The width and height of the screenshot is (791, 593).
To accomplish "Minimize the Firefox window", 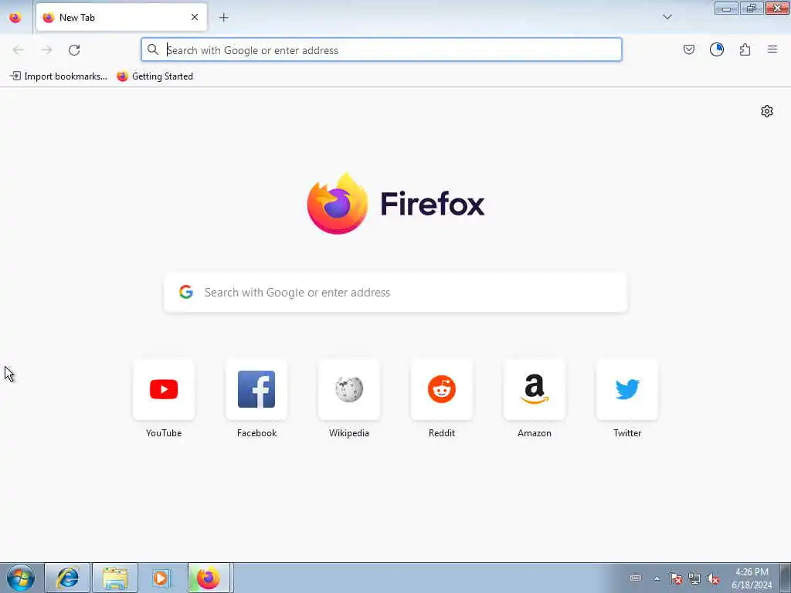I will (726, 8).
